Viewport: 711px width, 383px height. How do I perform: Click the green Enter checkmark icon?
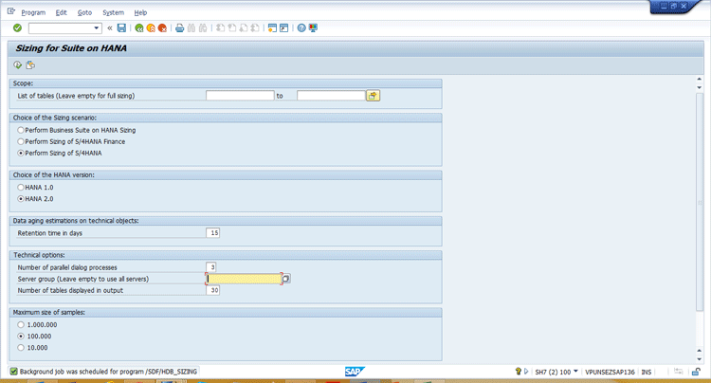click(x=17, y=28)
